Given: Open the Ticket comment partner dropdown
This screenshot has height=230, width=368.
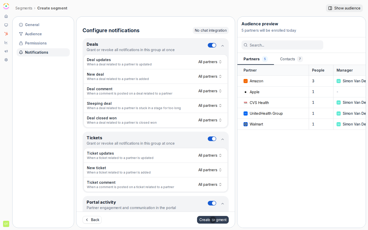Looking at the screenshot, I should point(210,185).
